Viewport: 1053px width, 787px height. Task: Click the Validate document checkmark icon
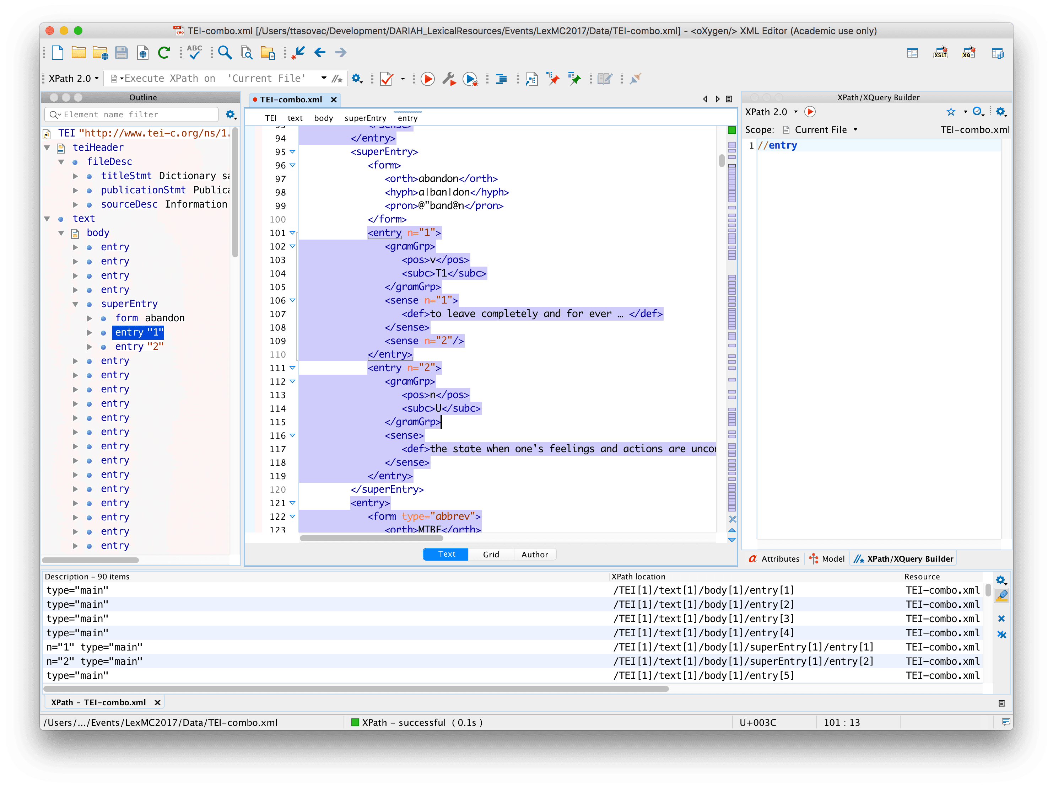coord(387,79)
